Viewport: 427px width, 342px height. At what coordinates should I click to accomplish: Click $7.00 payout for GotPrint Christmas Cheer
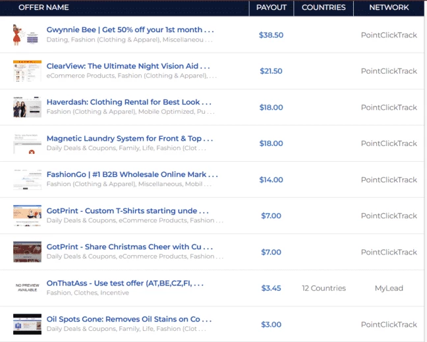[271, 252]
